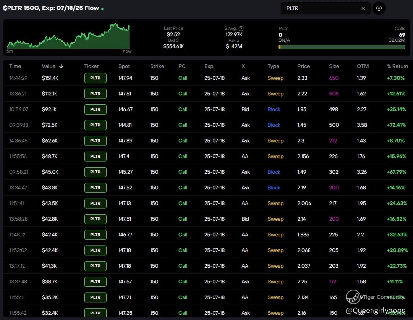Sort table by Size column header
The width and height of the screenshot is (413, 320).
pyautogui.click(x=334, y=66)
